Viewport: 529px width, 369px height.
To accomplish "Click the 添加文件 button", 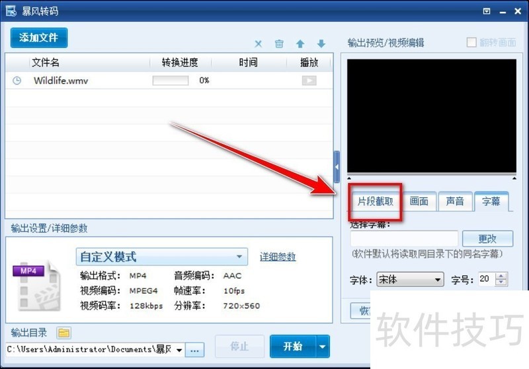I will pyautogui.click(x=39, y=38).
